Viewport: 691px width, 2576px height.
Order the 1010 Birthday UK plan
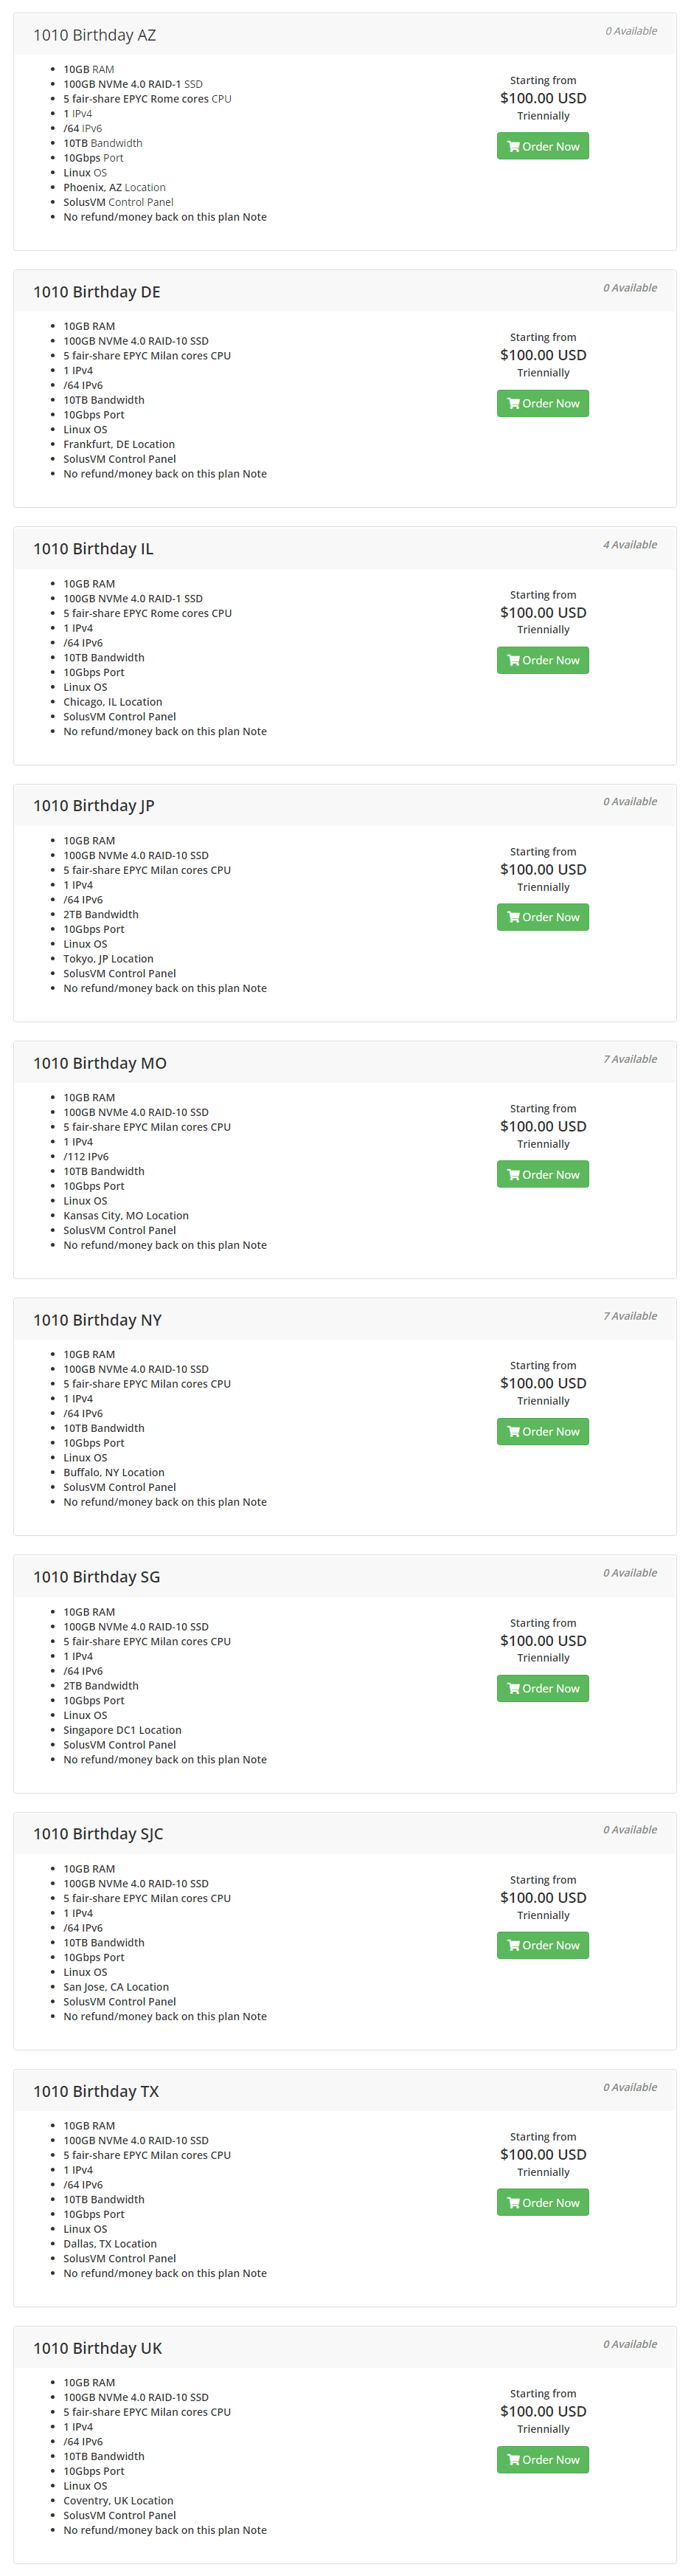coord(542,2460)
